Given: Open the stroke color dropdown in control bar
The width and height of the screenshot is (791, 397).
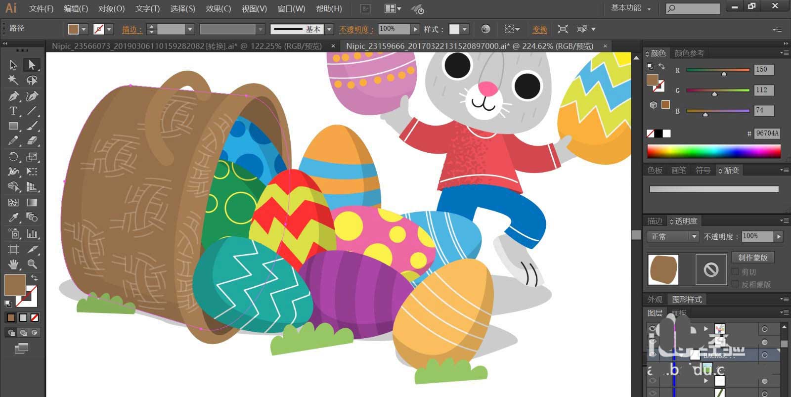Looking at the screenshot, I should pos(109,29).
